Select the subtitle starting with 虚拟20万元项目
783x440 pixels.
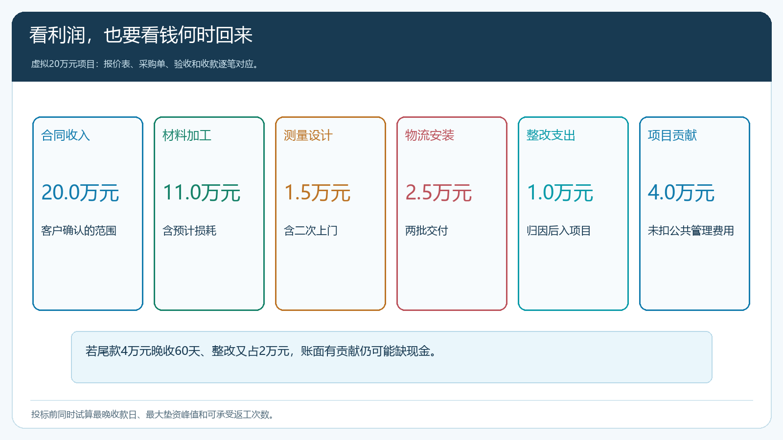click(145, 64)
